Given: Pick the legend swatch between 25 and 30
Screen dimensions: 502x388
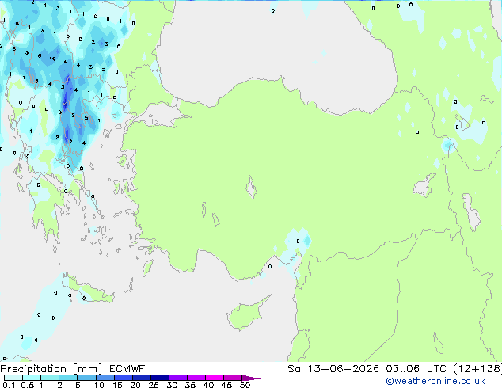Looking at the screenshot, I should click(x=160, y=378).
